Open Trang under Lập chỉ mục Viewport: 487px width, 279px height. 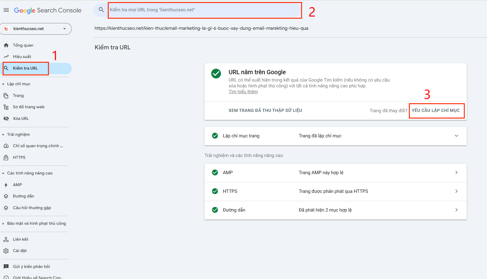18,96
